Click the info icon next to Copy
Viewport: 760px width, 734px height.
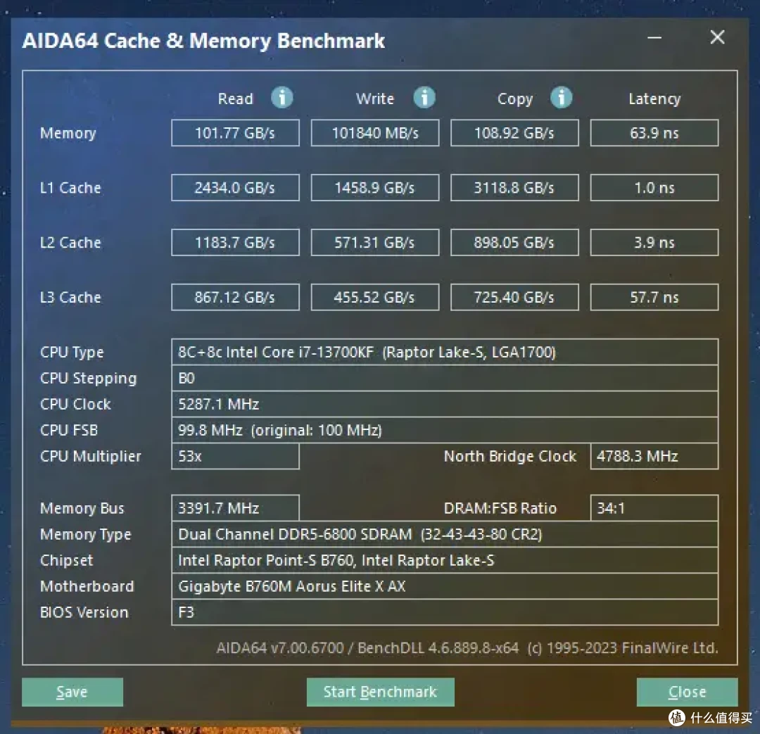tap(562, 97)
